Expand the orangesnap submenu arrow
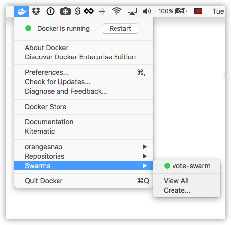 [145, 147]
